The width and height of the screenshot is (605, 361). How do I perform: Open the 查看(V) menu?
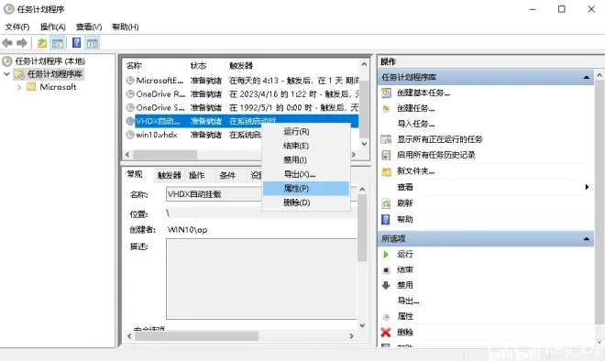(x=89, y=27)
